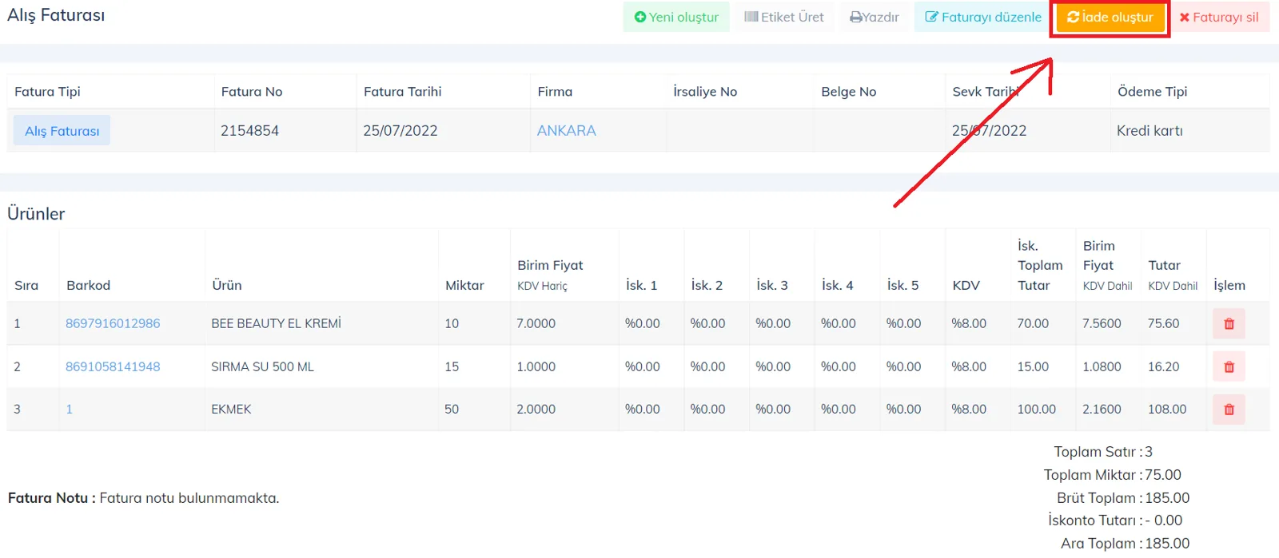Image resolution: width=1279 pixels, height=558 pixels.
Task: Remove the EKMEK product row
Action: click(x=1229, y=410)
